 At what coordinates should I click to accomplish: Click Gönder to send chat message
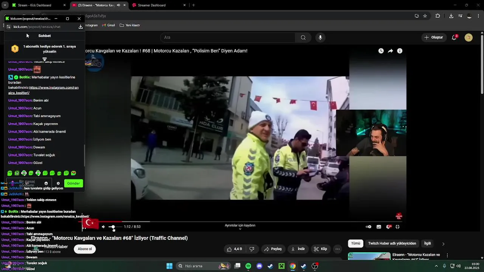[73, 183]
